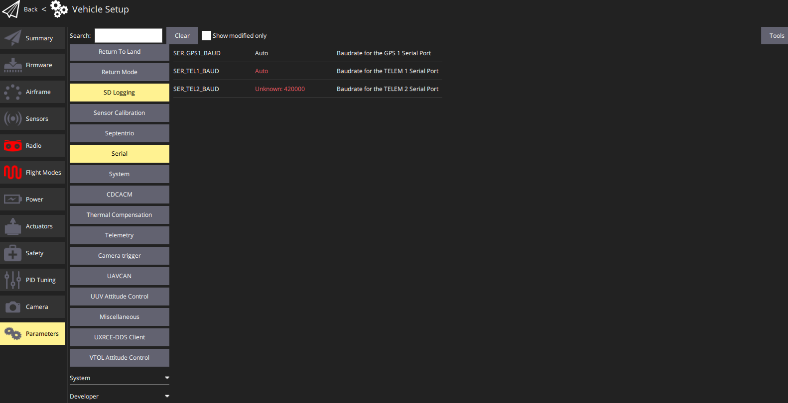The image size is (788, 403).
Task: Open SER_TEL2_BAUD parameter row
Action: [x=307, y=89]
